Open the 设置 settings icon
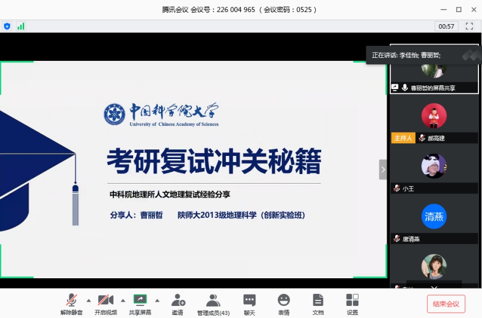 (352, 301)
